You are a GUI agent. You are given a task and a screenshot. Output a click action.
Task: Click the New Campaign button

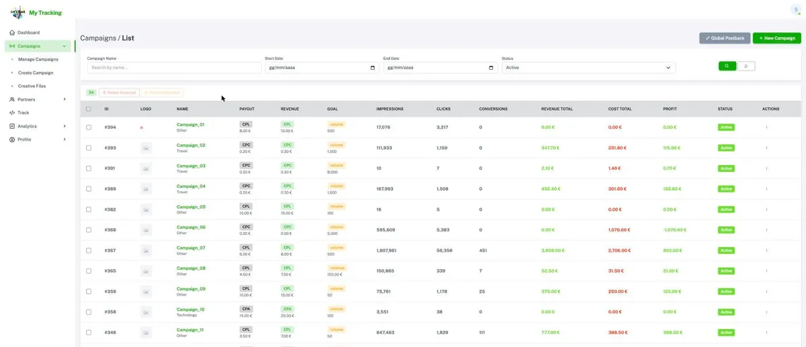pos(776,38)
